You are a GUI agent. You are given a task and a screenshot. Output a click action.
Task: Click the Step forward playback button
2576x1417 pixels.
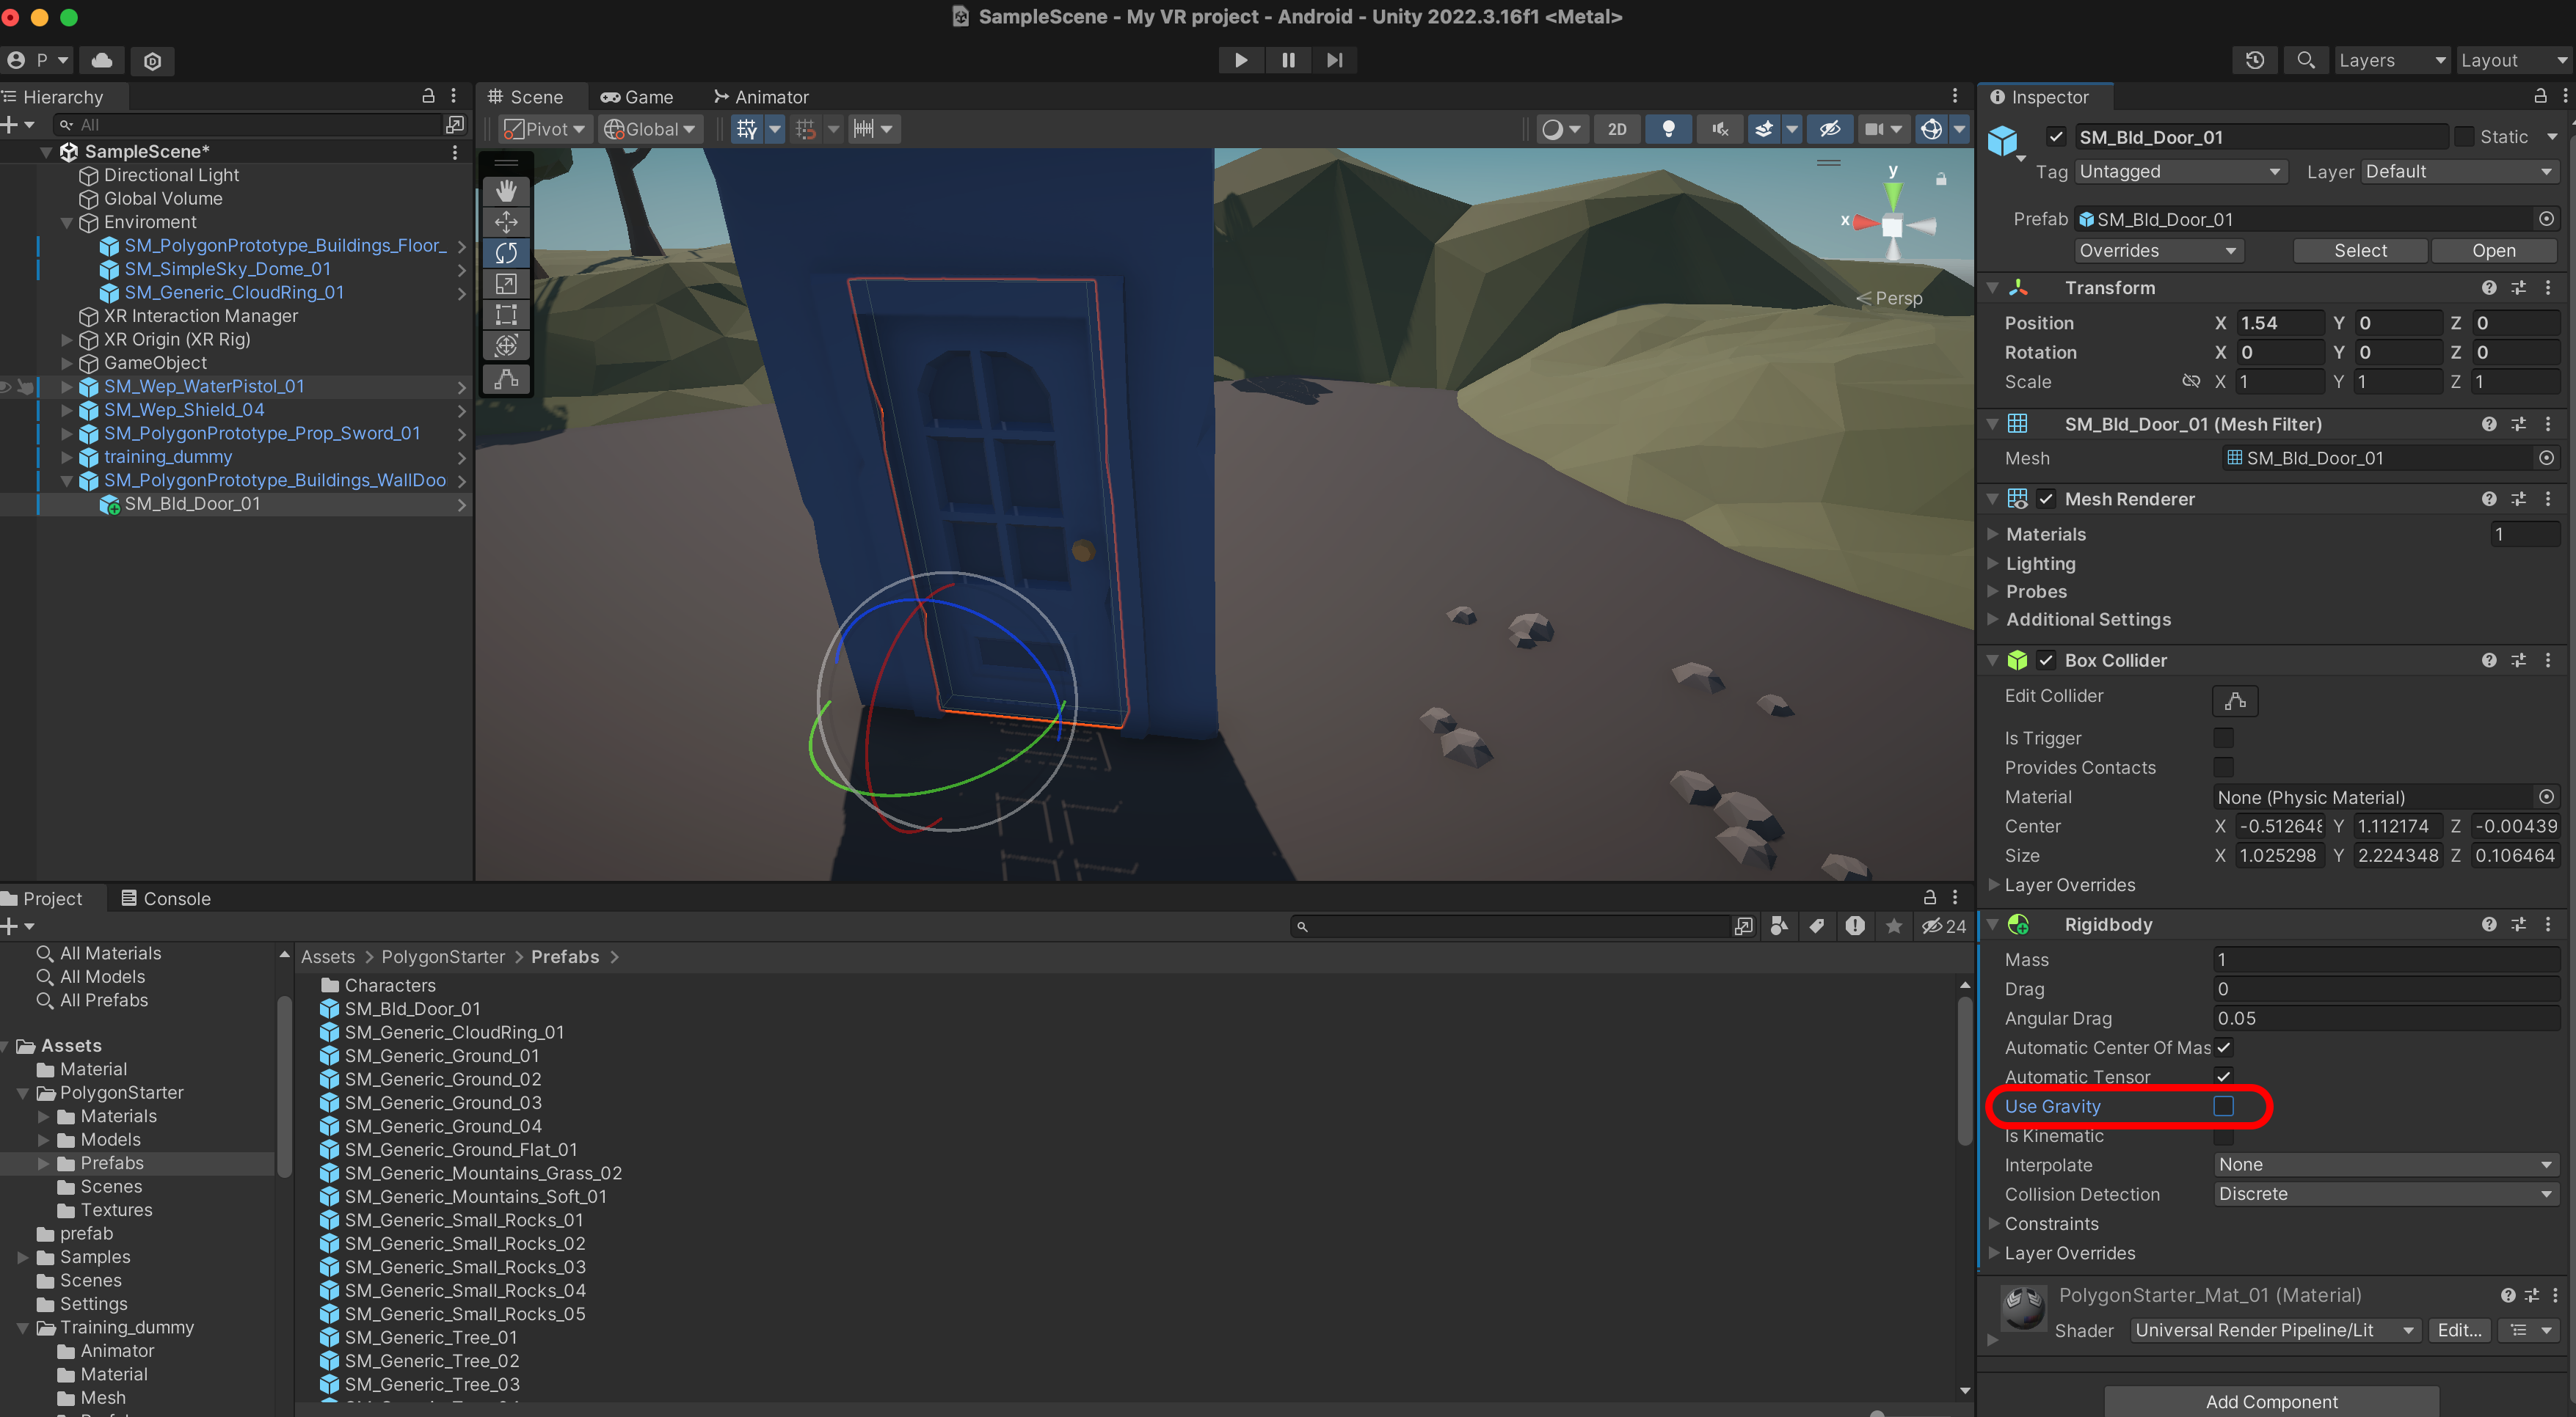[x=1334, y=60]
